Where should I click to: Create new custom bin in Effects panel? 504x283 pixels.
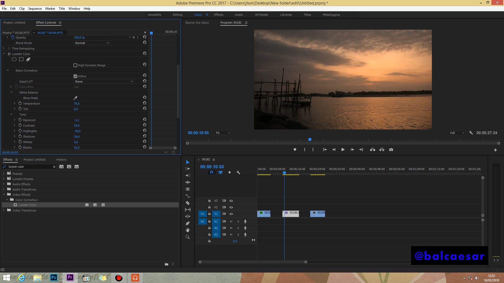[x=166, y=264]
